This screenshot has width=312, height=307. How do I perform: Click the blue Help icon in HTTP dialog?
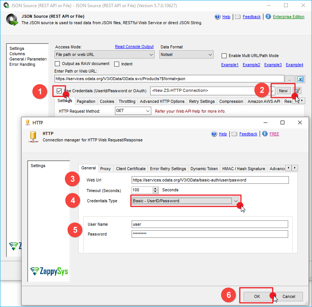214,134
